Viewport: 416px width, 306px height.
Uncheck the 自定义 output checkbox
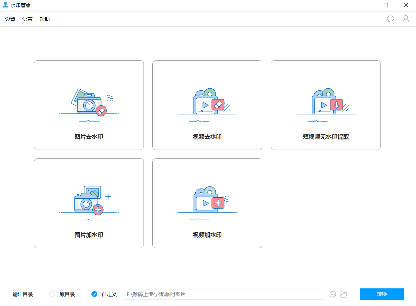[94, 294]
